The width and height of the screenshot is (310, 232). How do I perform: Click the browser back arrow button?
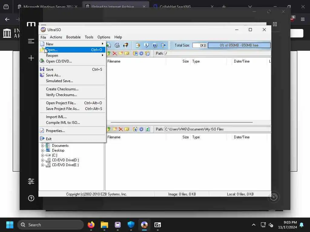click(x=7, y=19)
